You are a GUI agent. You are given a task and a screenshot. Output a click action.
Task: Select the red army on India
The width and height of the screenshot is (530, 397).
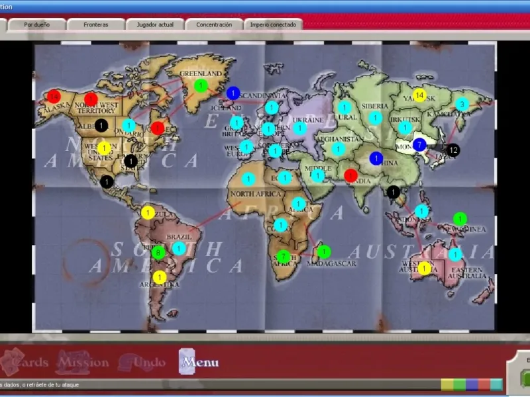pyautogui.click(x=351, y=175)
